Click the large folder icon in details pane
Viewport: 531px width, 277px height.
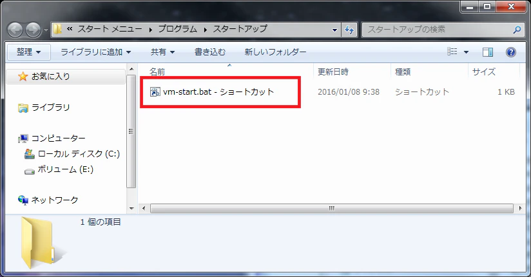point(43,243)
